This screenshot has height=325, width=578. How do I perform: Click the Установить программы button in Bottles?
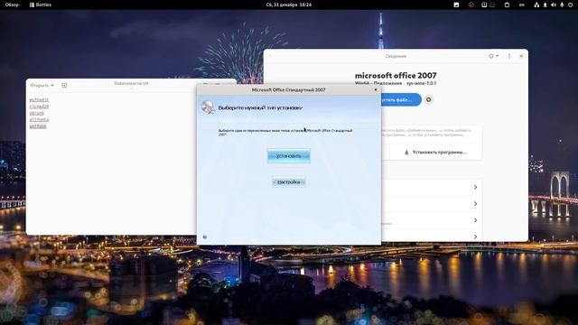point(435,153)
